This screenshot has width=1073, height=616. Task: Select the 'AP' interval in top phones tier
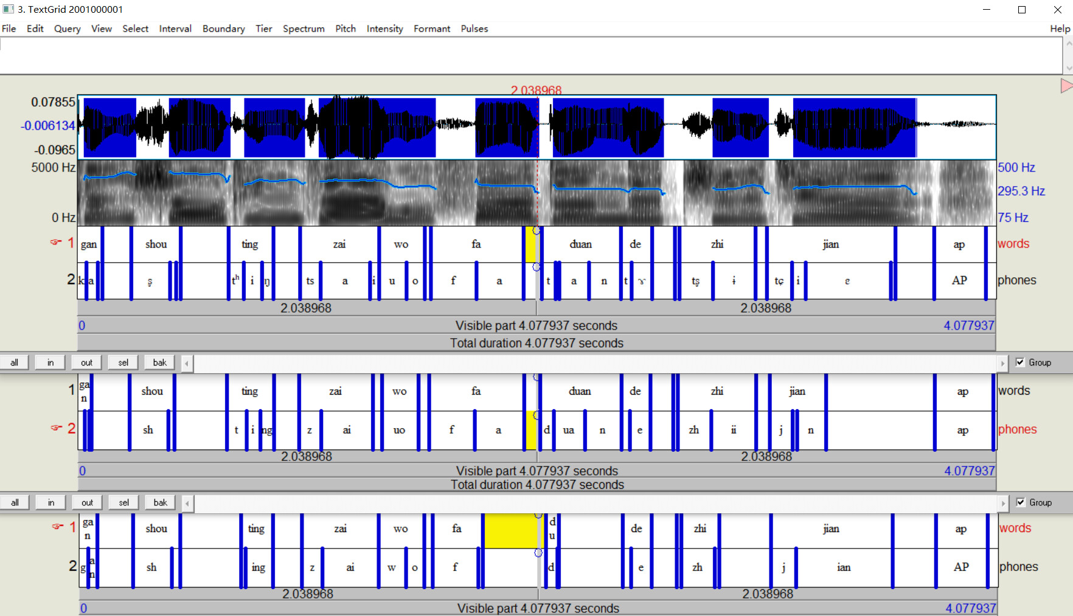959,281
